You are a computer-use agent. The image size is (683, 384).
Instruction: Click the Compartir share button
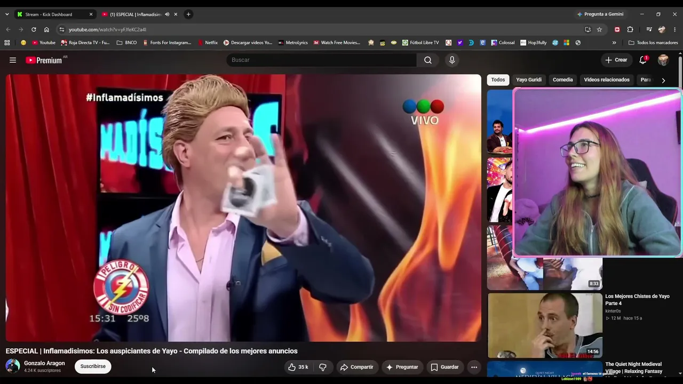(357, 367)
